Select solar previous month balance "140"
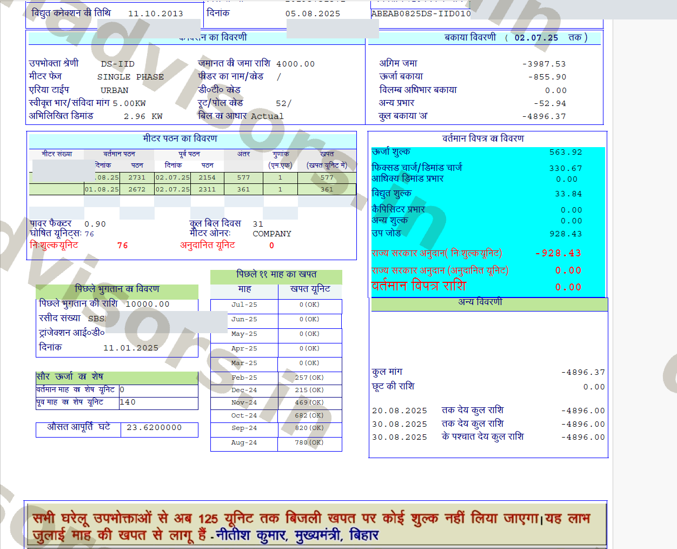 [x=128, y=402]
